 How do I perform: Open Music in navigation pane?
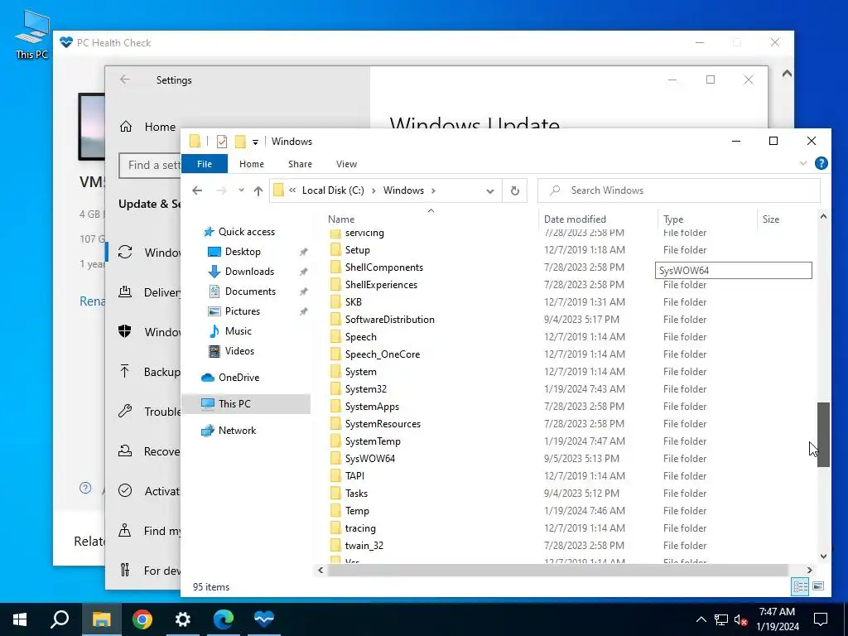pyautogui.click(x=238, y=331)
